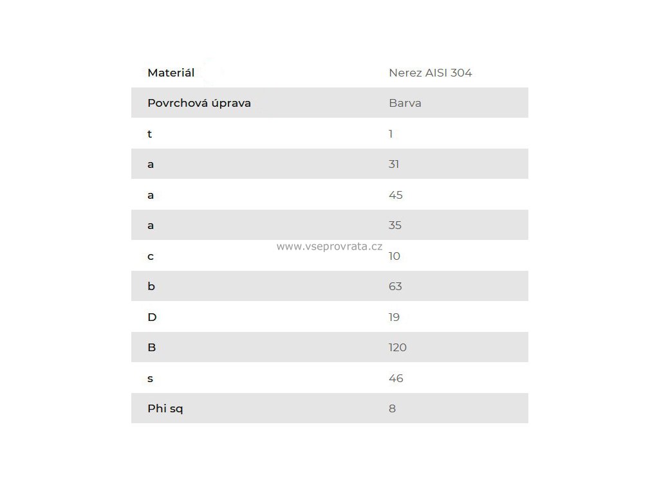659x494 pixels.
Task: Select the Barva value
Action: click(405, 103)
